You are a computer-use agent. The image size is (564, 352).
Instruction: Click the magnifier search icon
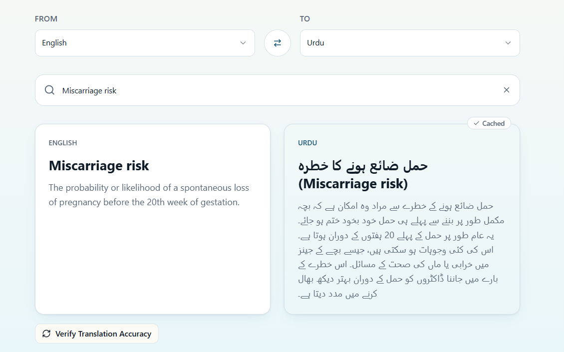[x=49, y=90]
